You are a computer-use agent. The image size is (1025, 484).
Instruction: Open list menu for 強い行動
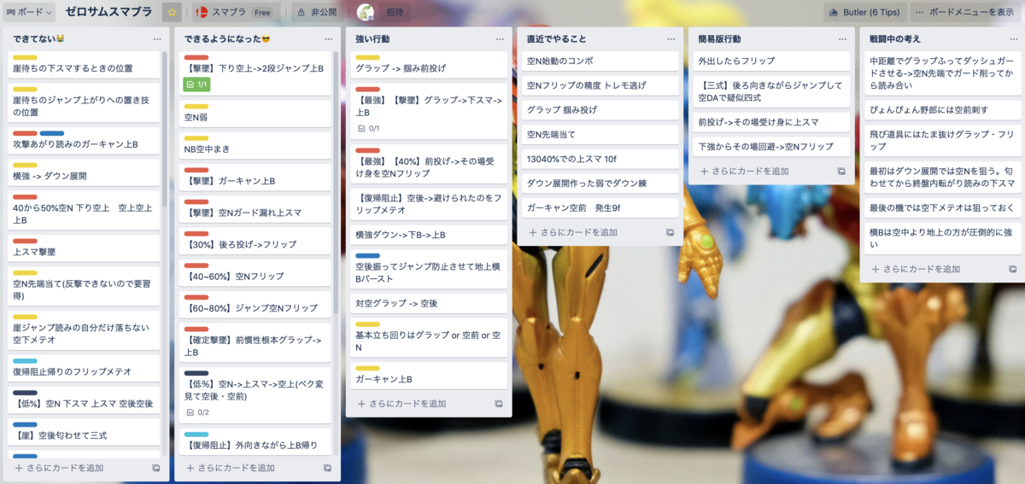point(500,39)
